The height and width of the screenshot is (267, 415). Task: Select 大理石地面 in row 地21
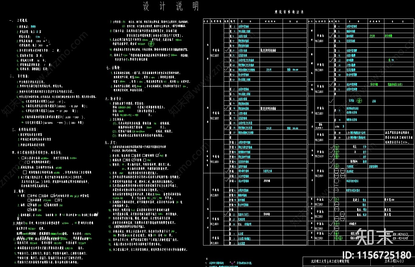coord(242,50)
